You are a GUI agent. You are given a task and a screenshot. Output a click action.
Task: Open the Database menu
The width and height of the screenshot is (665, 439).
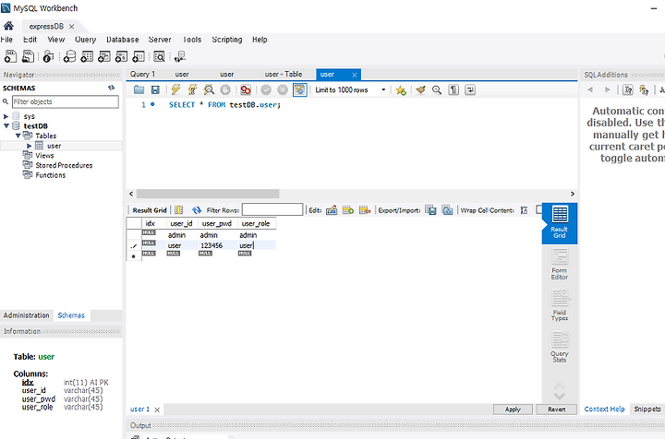123,40
